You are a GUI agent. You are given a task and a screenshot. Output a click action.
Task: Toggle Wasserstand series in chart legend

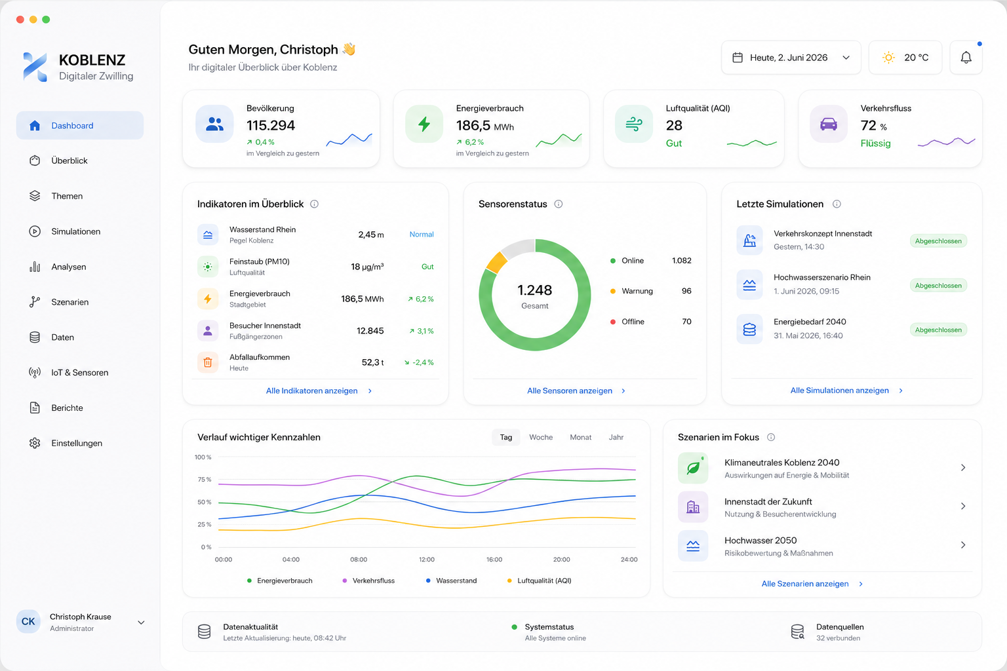[x=451, y=581]
